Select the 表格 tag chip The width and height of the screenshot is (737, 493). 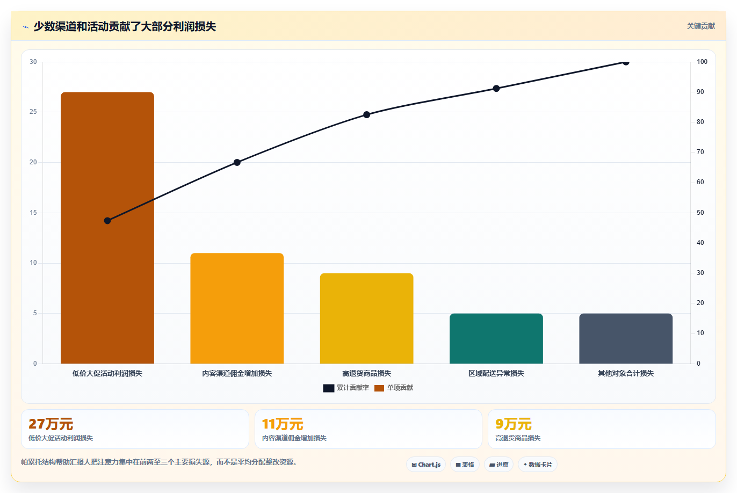point(465,465)
